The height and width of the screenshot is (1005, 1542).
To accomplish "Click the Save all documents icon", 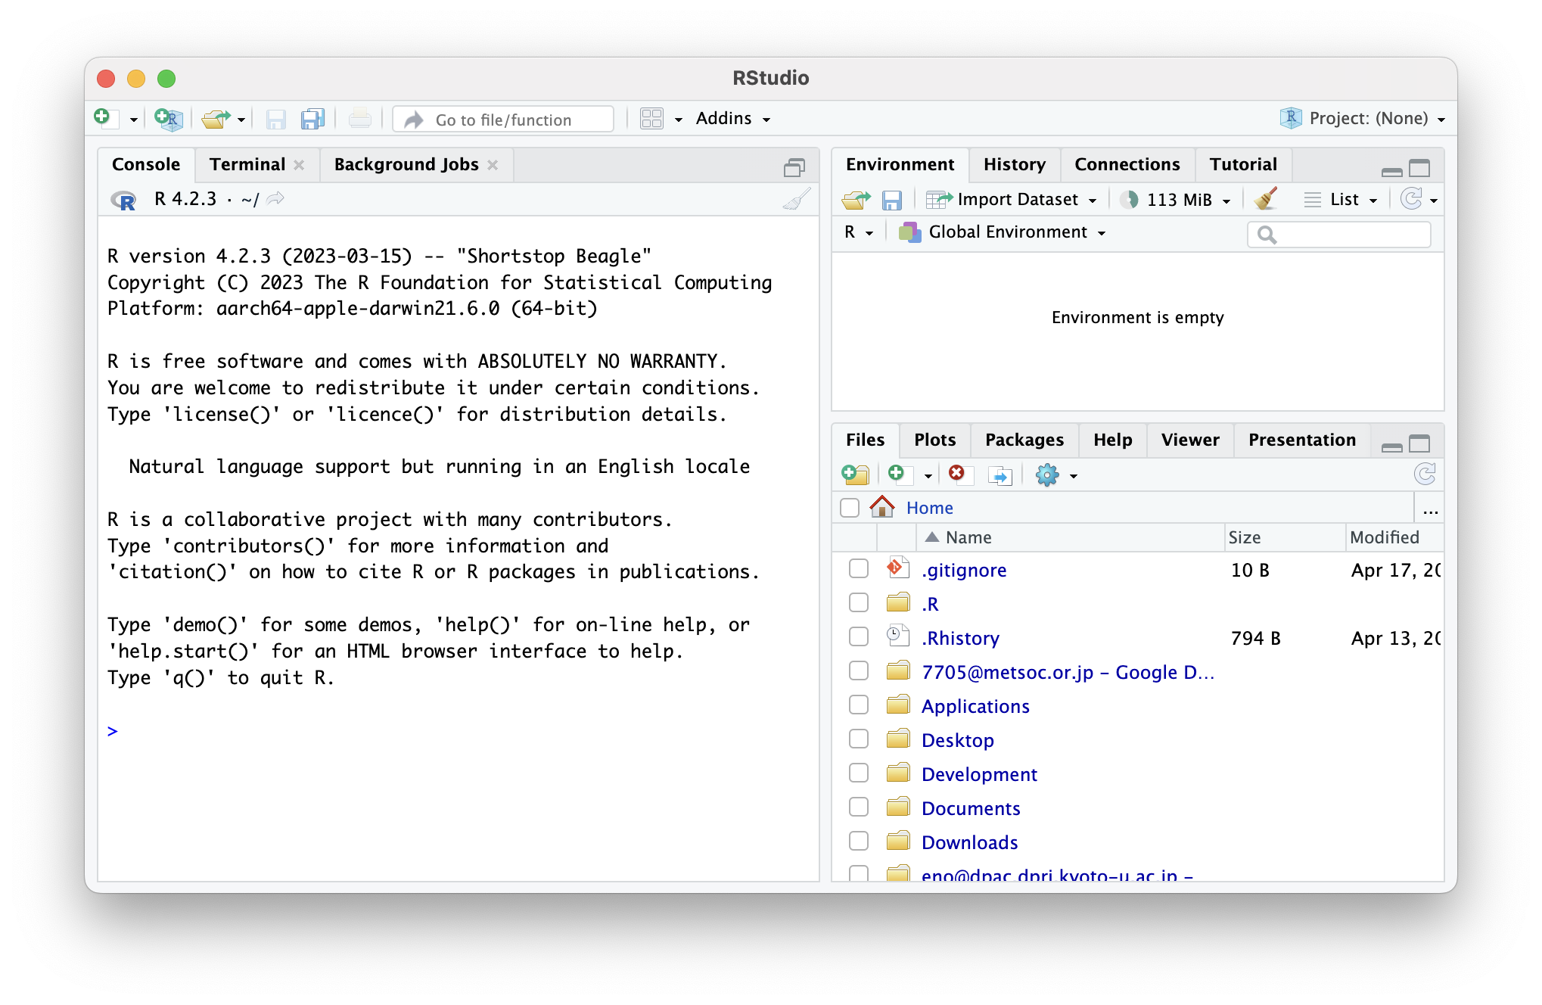I will click(x=312, y=119).
